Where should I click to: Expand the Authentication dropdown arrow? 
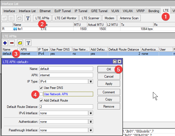click(91, 122)
